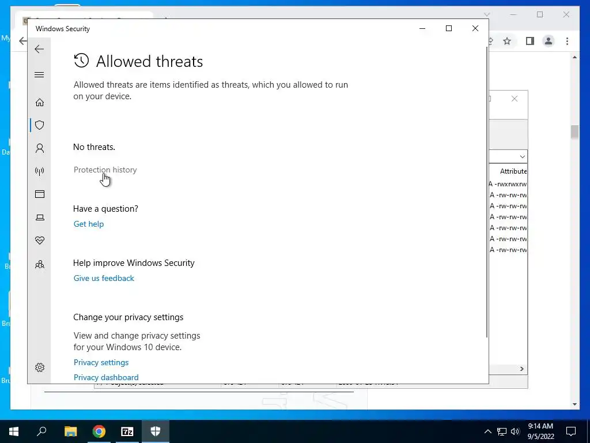
Task: Open the network tray icon
Action: click(502, 431)
